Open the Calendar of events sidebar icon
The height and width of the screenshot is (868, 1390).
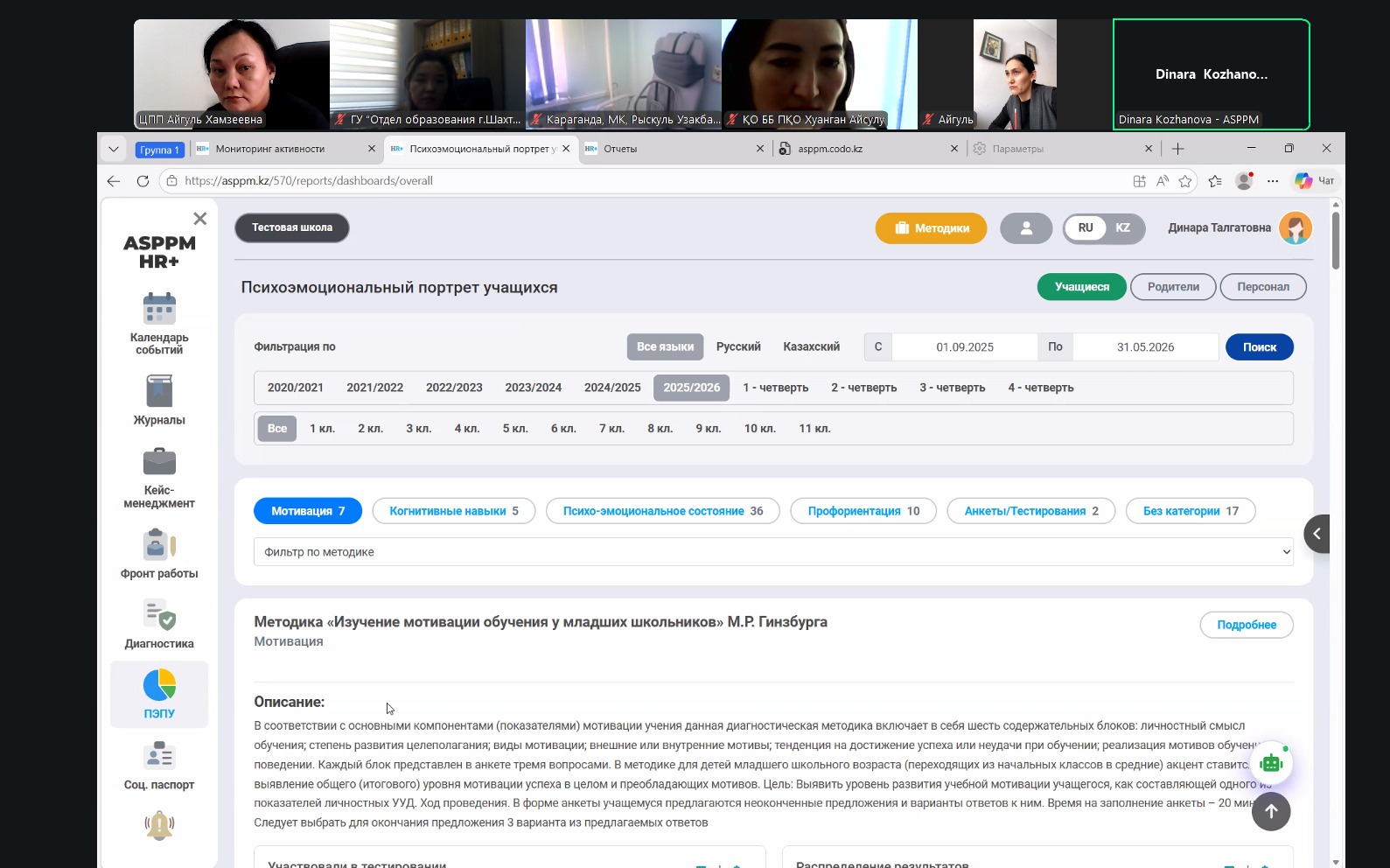(x=159, y=309)
